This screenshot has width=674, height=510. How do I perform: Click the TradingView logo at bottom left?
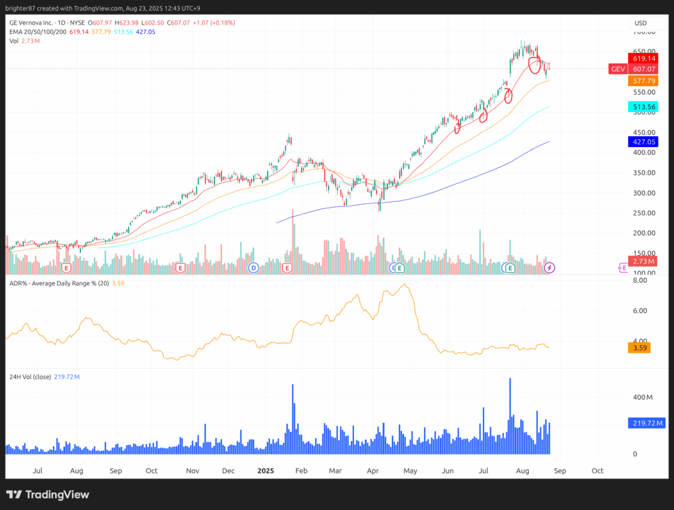click(x=48, y=495)
